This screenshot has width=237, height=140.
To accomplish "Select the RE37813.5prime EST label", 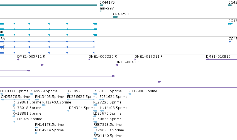I will tap(107, 125).
